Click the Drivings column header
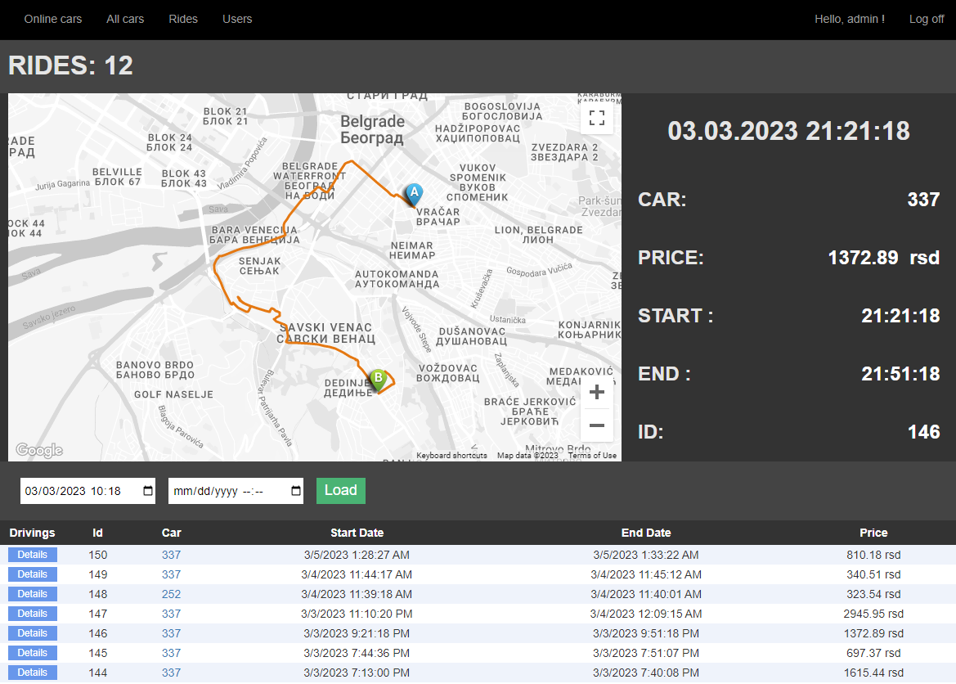The image size is (956, 684). click(x=33, y=533)
